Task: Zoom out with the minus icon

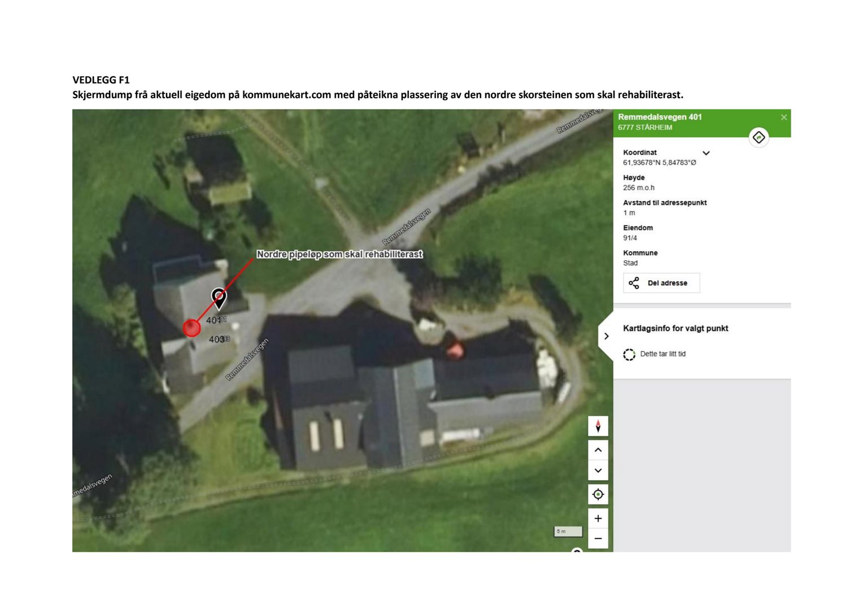Action: tap(598, 538)
